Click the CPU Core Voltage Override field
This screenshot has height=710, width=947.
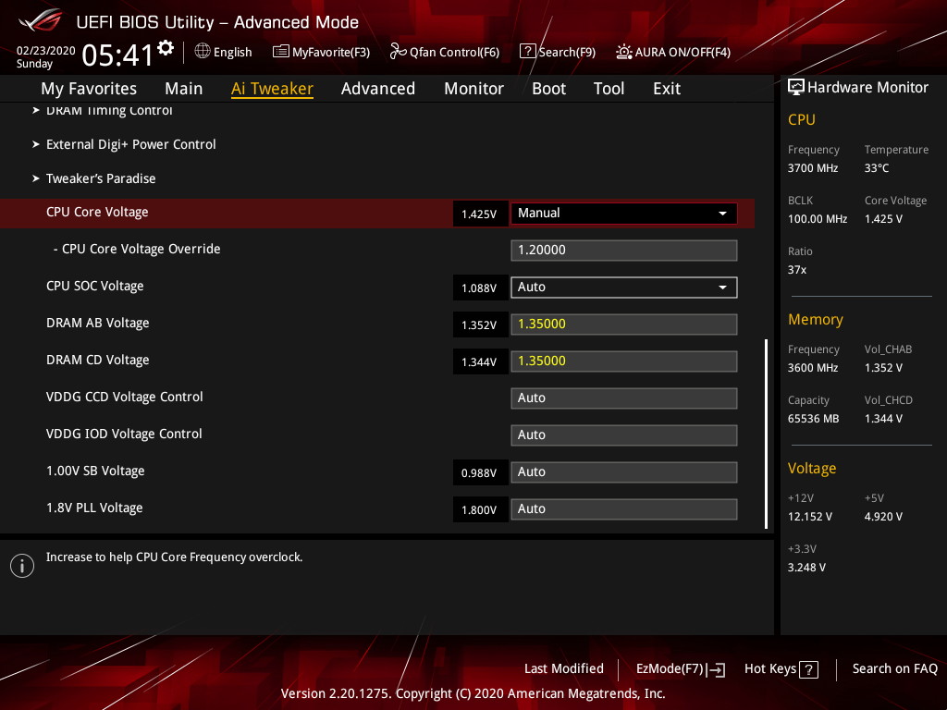click(624, 251)
